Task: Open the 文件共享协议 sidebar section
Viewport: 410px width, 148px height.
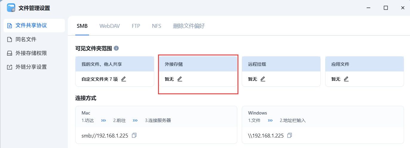Action: coord(34,25)
